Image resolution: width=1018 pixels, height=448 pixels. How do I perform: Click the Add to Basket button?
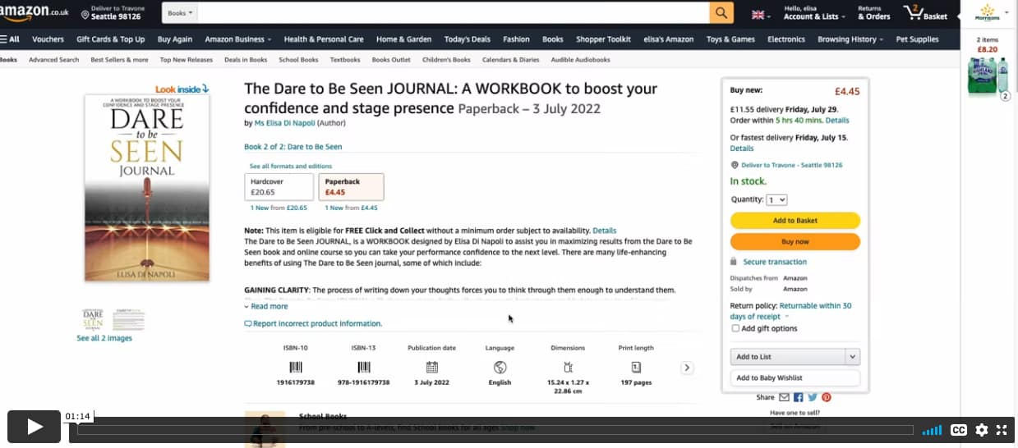click(x=795, y=221)
